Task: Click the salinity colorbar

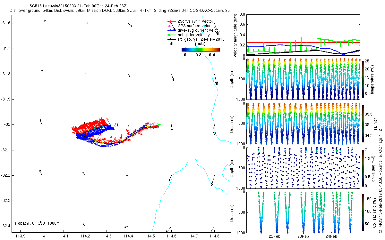Action: coord(363,123)
